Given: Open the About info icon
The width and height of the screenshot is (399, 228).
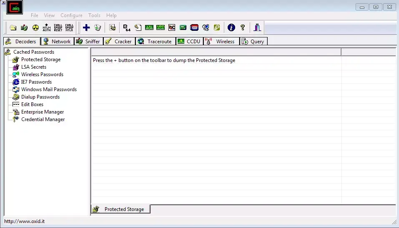Looking at the screenshot, I should (231, 27).
